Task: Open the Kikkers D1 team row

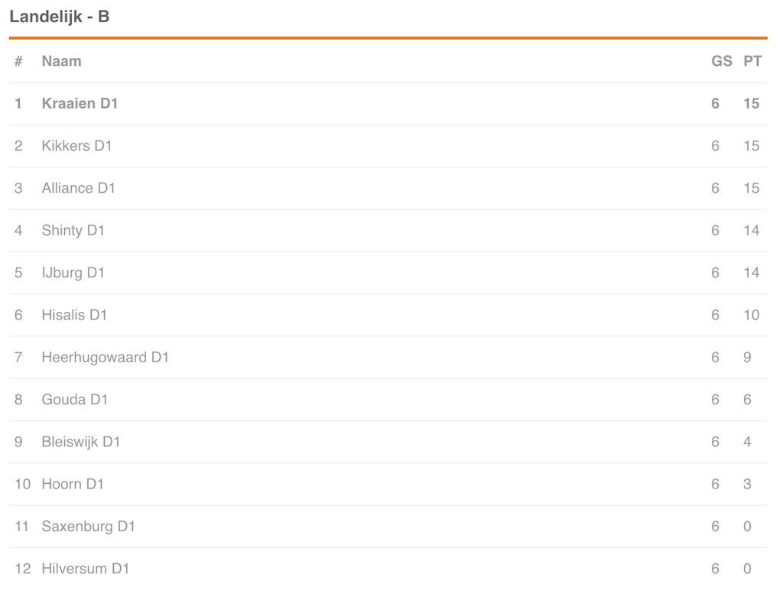Action: [x=76, y=145]
